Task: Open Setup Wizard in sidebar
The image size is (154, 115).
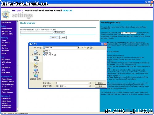Action: point(7,22)
